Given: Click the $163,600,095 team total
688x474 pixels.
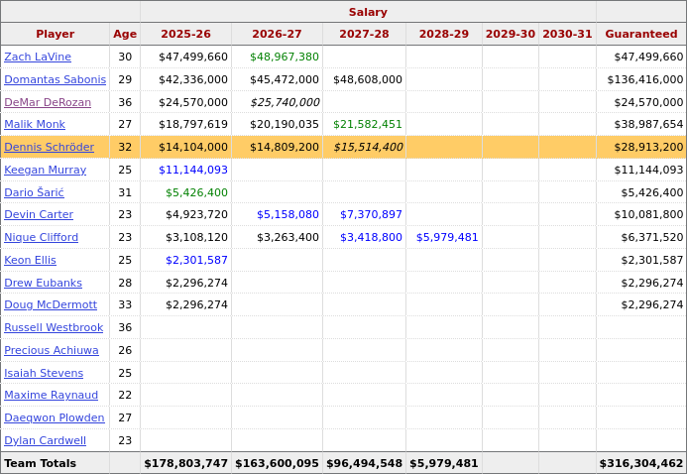Looking at the screenshot, I should click(278, 463).
